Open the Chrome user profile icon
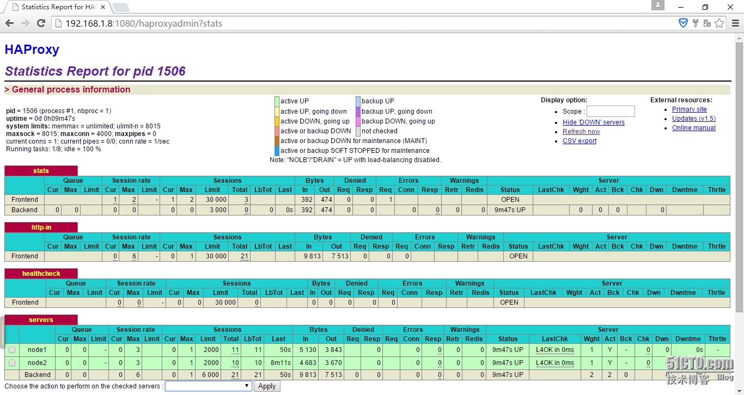Viewport: 744px width, 395px height. 658,5
